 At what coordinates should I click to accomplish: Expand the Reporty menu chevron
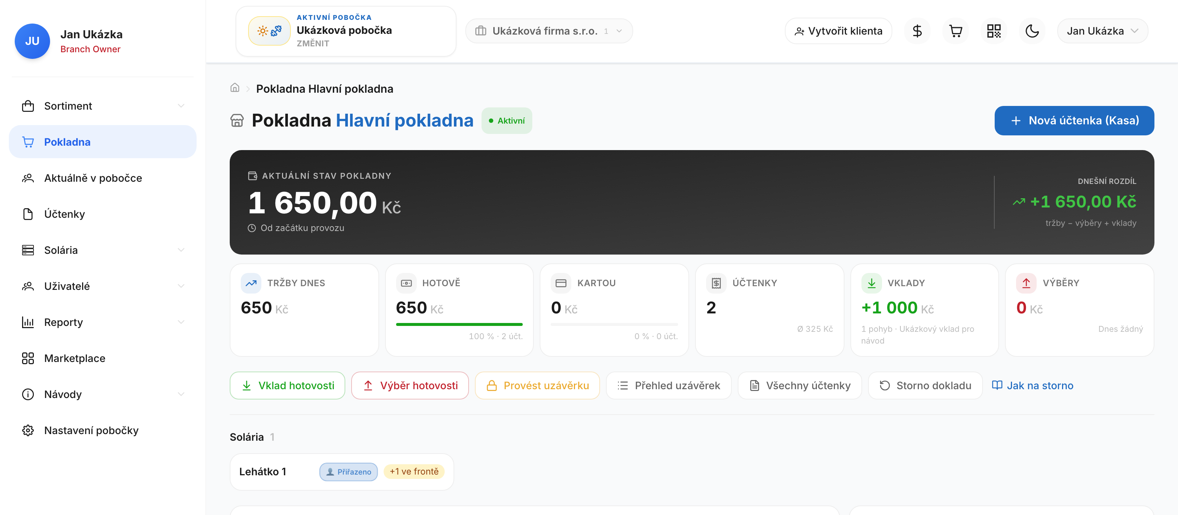tap(181, 322)
